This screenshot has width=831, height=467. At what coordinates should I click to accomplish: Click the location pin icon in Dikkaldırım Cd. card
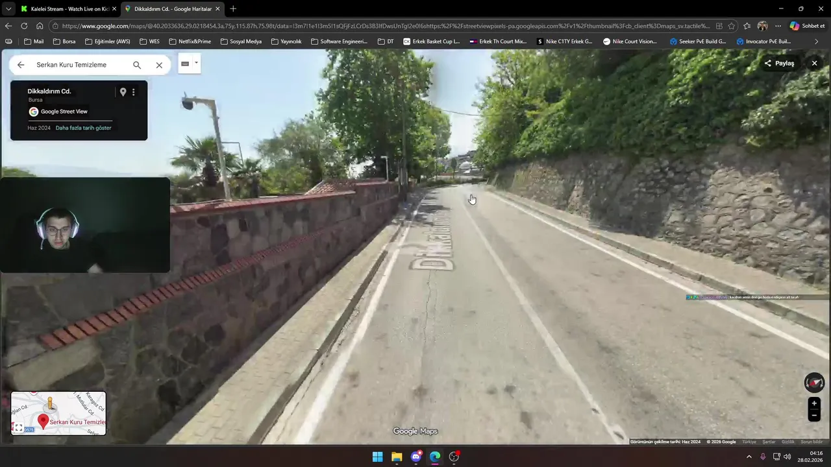click(123, 92)
